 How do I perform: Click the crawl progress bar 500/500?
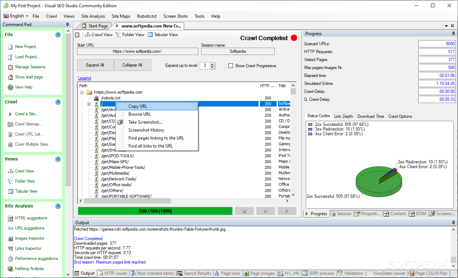pos(155,211)
